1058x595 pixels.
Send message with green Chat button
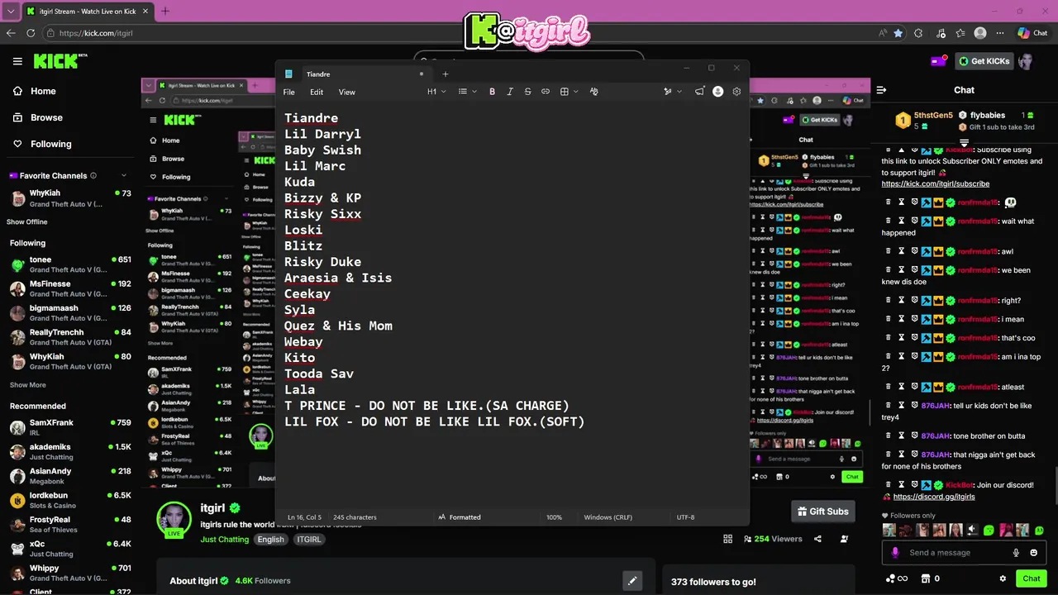pyautogui.click(x=1031, y=578)
